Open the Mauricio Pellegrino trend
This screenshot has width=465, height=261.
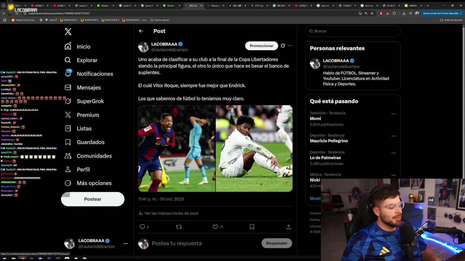[x=329, y=141]
